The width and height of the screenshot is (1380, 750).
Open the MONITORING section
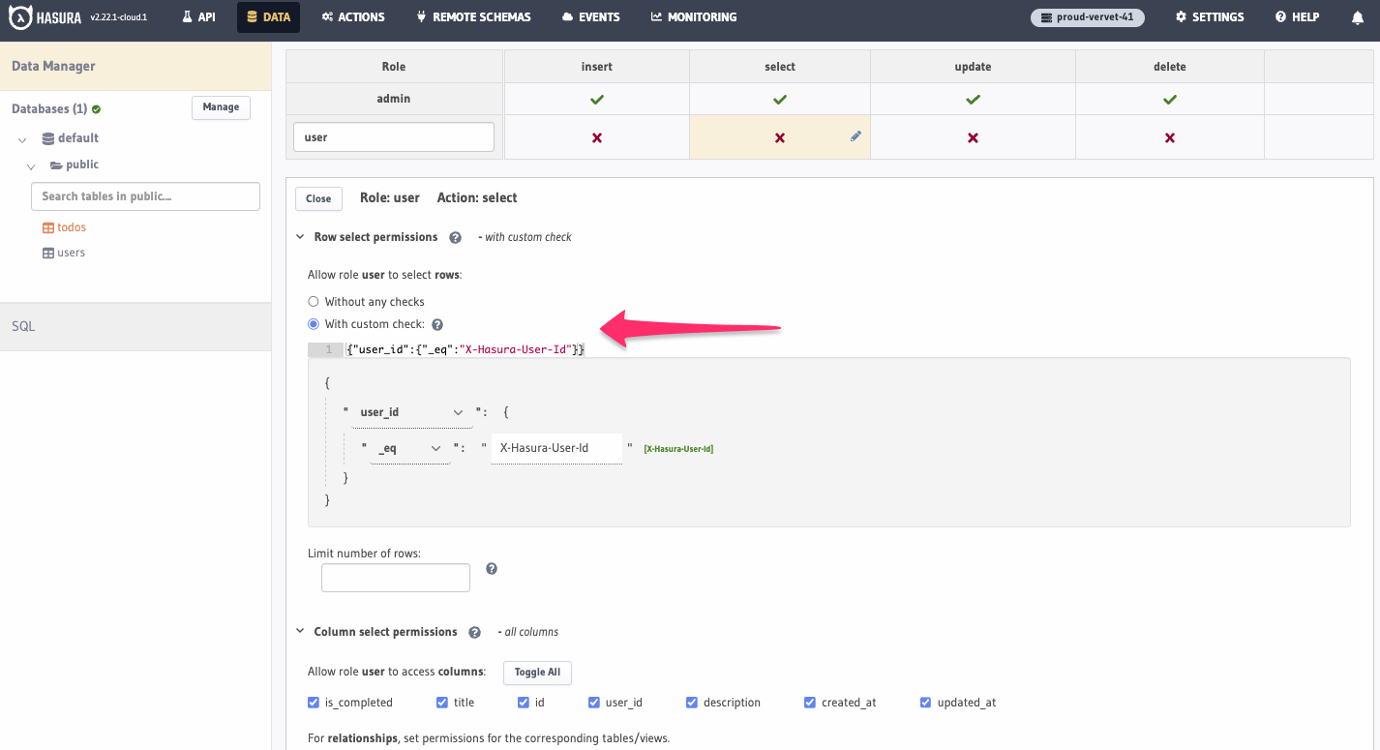pyautogui.click(x=694, y=16)
